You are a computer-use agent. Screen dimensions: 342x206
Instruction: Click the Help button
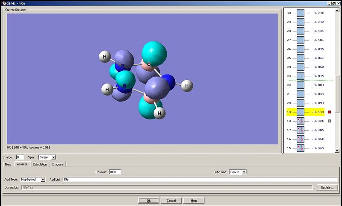pos(194,200)
